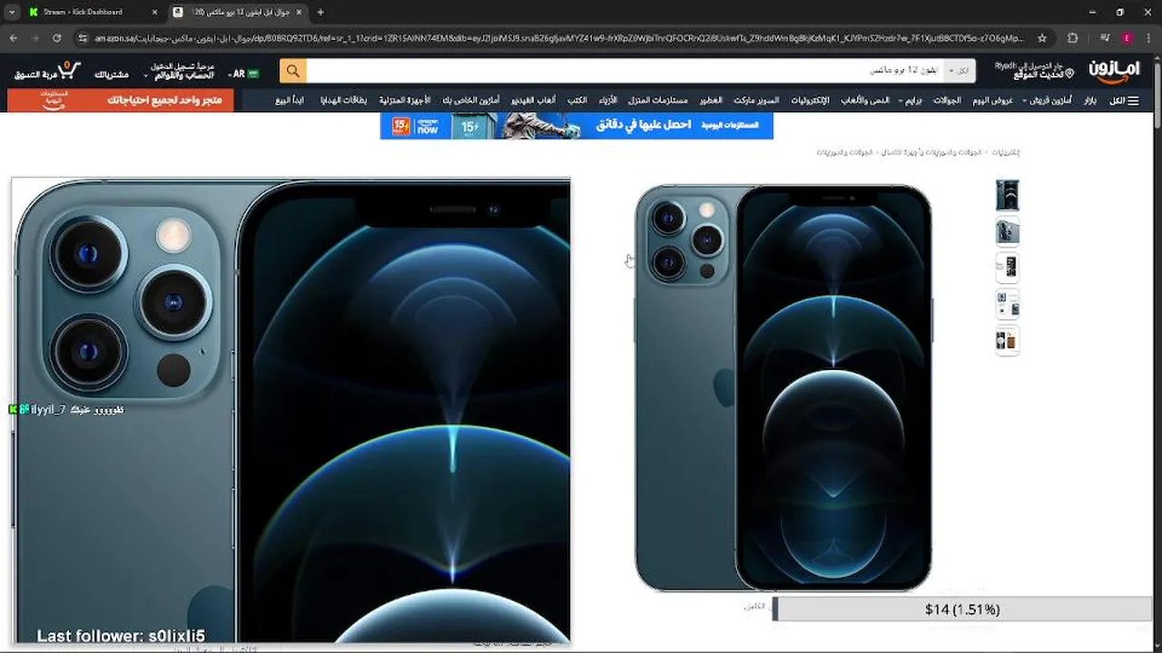Select the third product thumbnail

(1007, 268)
